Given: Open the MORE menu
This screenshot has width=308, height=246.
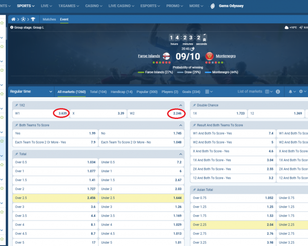Looking at the screenshot, I should 196,6.
